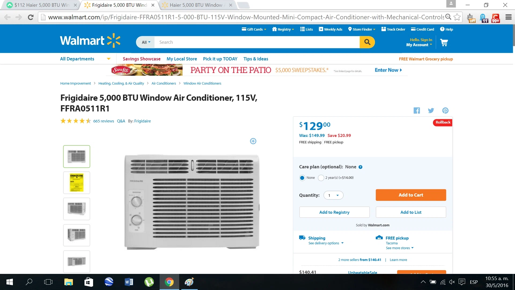The image size is (515, 290).
Task: Bookmark page with the star icon
Action: (x=457, y=17)
